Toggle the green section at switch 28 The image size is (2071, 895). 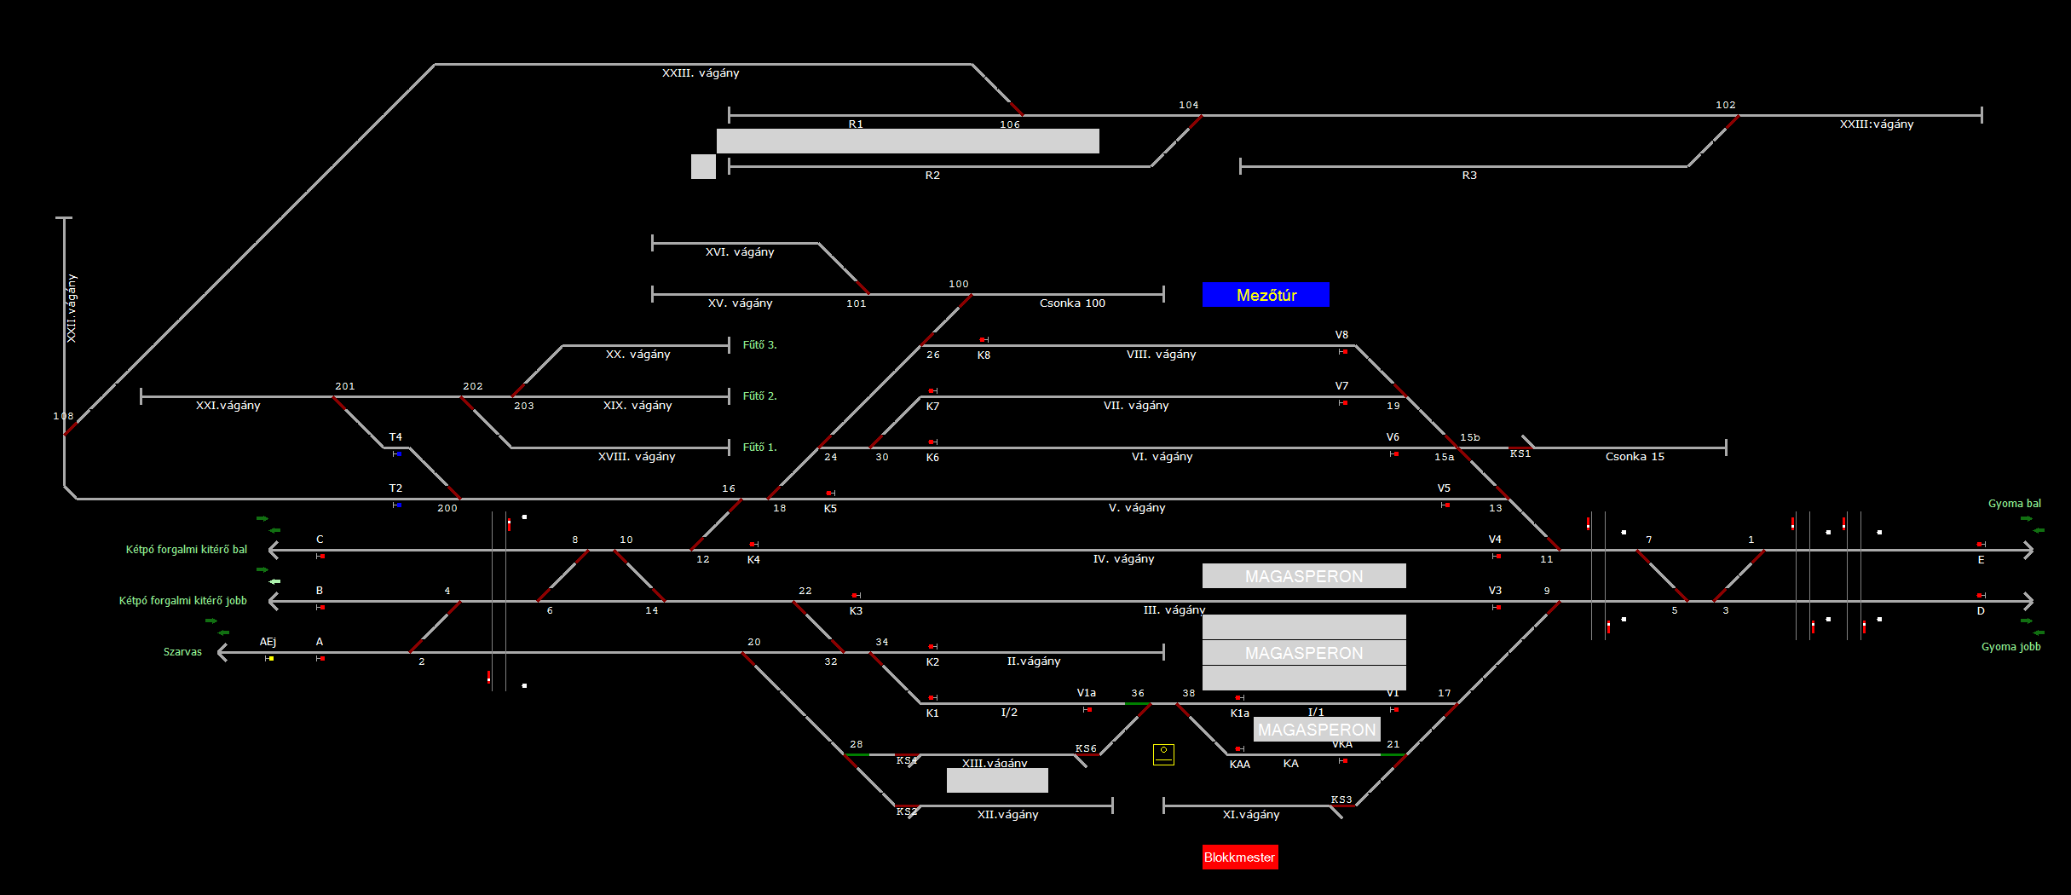click(857, 754)
